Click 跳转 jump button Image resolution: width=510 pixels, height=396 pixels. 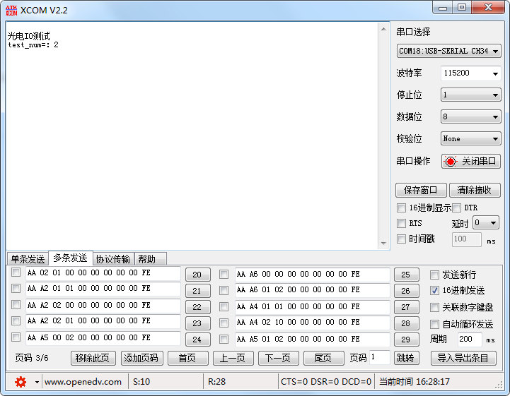(406, 359)
